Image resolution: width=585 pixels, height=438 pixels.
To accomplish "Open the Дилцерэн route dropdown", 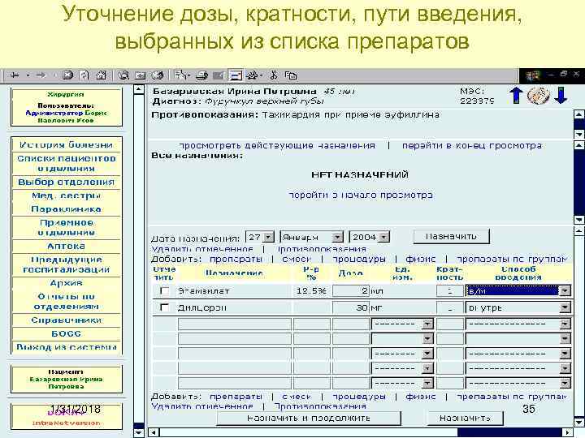I will pyautogui.click(x=518, y=307).
